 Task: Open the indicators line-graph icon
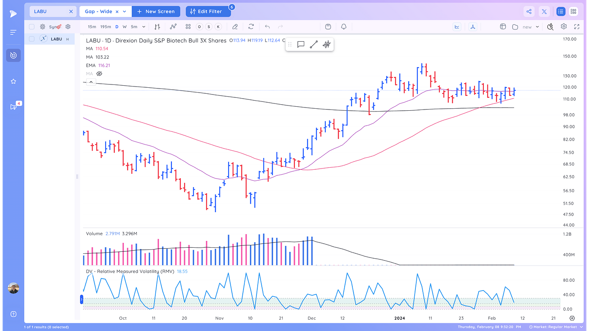point(173,27)
